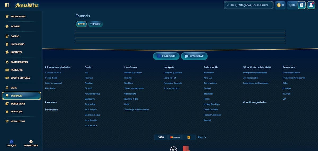Go to Jackpots in the sidebar
The width and height of the screenshot is (318, 151).
pyautogui.click(x=16, y=52)
